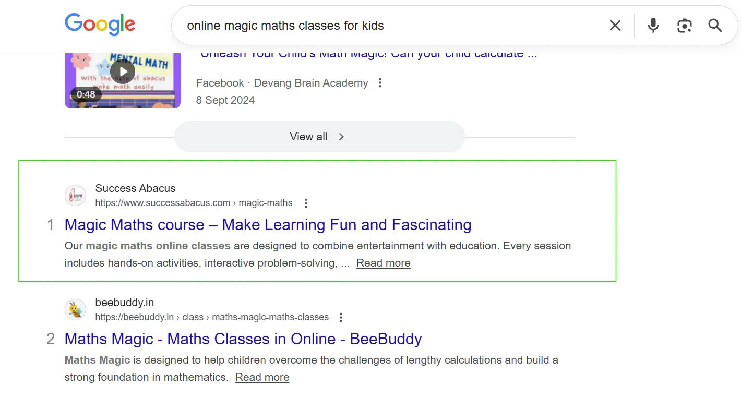Open beebuddy.in result options menu
This screenshot has height=398, width=741.
[341, 317]
